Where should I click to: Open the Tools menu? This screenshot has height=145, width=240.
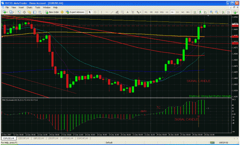coord(38,7)
